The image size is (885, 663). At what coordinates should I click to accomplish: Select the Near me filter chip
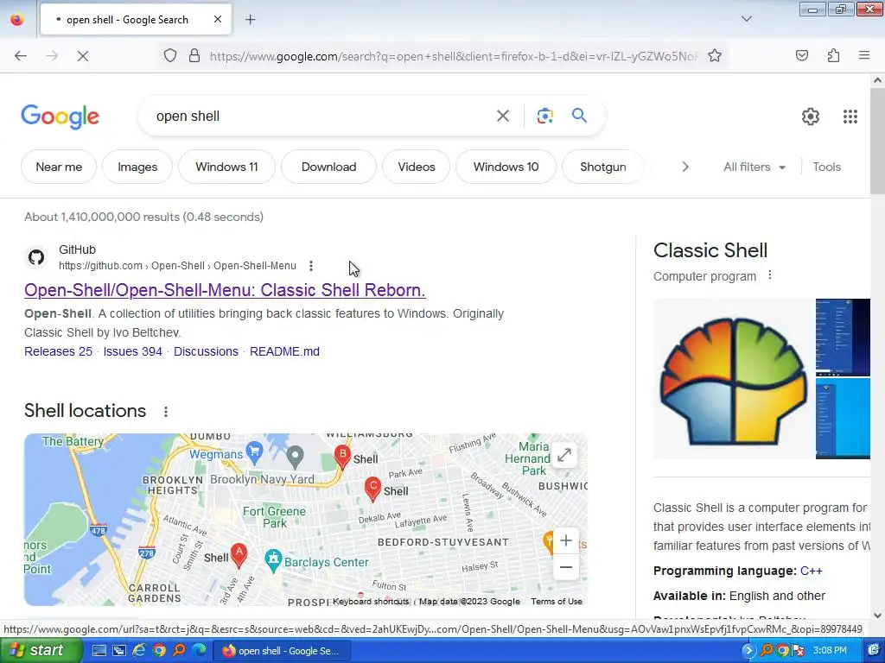click(x=59, y=167)
